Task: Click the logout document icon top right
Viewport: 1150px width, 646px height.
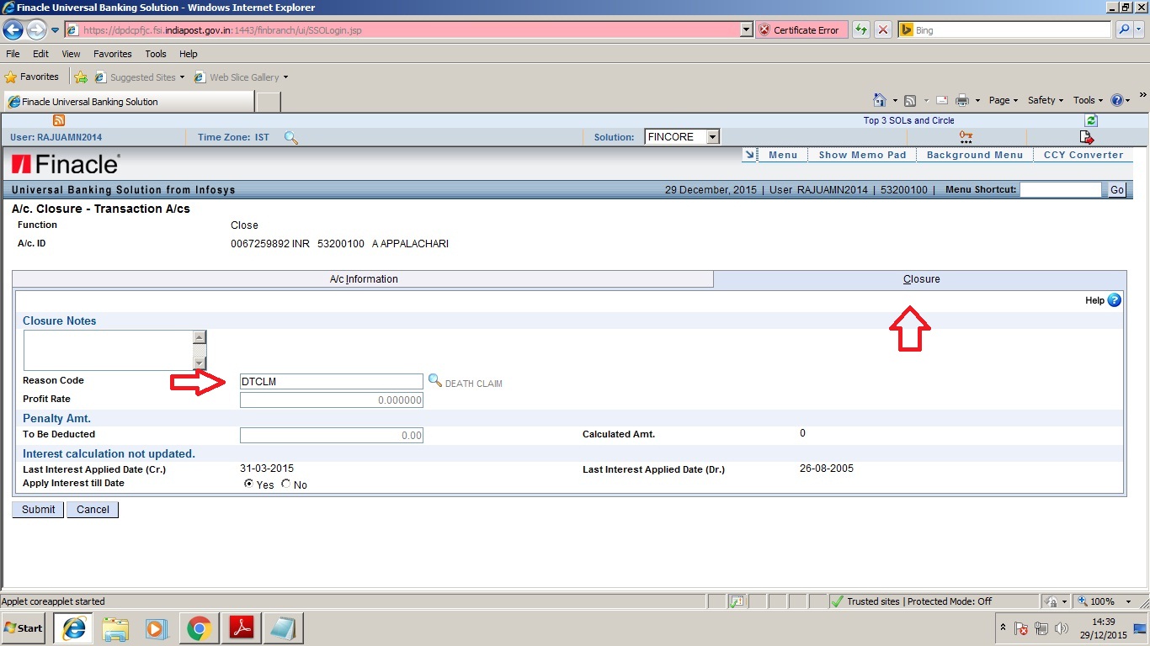Action: (1086, 136)
